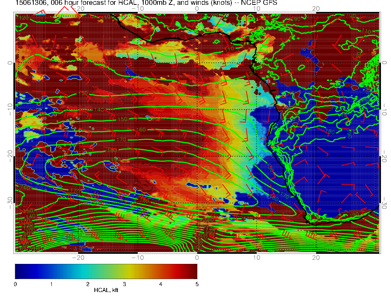Click the 20 longitude label on the top axis

click(316, 9)
